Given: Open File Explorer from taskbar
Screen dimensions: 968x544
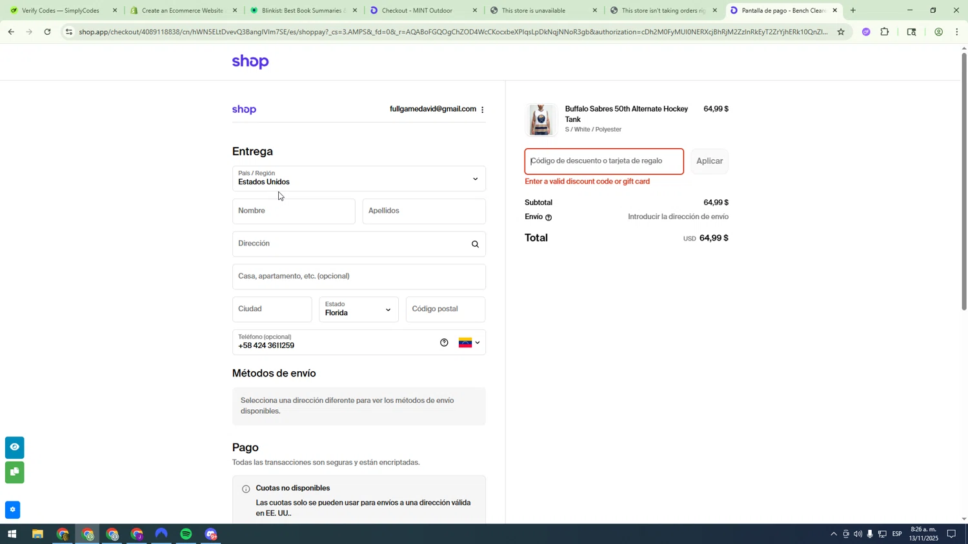Looking at the screenshot, I should tap(37, 534).
